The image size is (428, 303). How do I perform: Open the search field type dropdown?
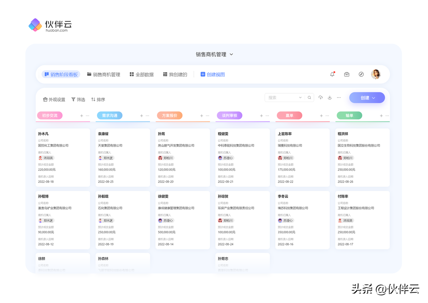[x=300, y=98]
